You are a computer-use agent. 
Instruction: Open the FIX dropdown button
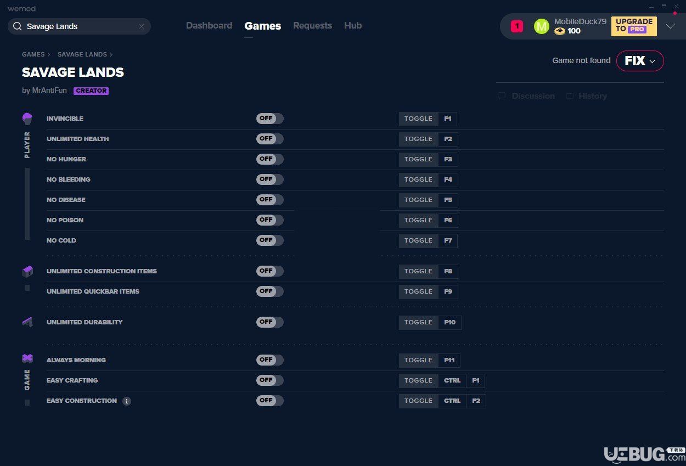tap(640, 61)
